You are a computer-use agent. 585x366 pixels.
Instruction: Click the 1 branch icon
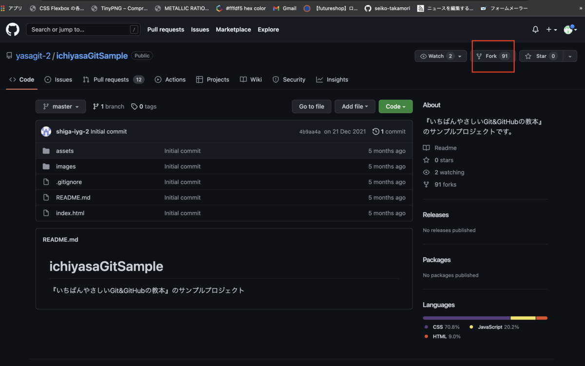(96, 106)
